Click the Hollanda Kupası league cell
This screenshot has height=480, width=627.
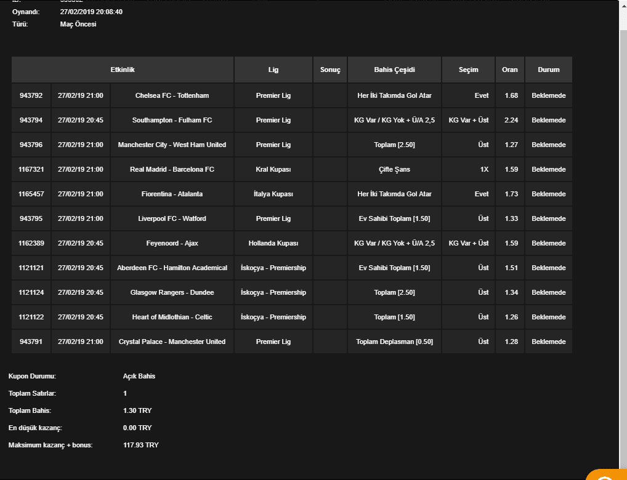pos(273,243)
